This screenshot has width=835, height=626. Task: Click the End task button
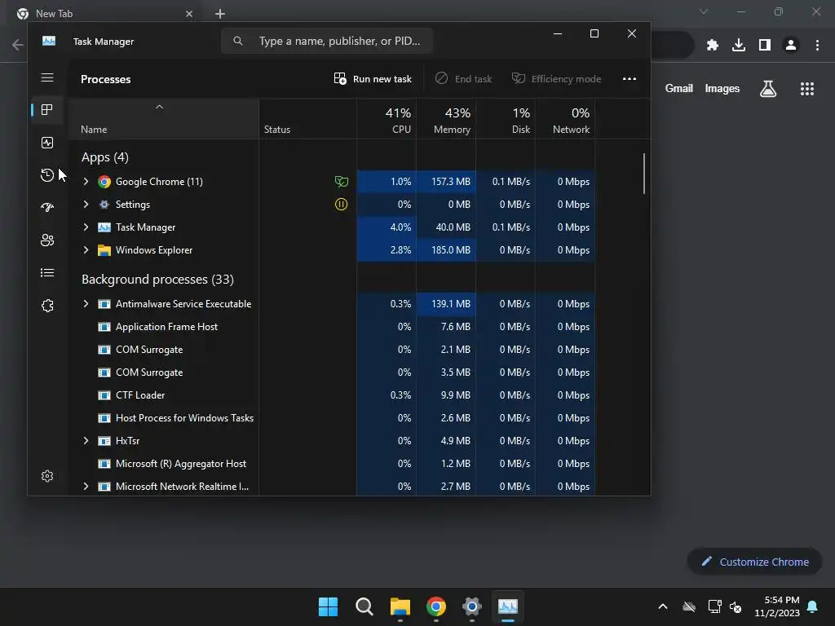click(x=463, y=79)
